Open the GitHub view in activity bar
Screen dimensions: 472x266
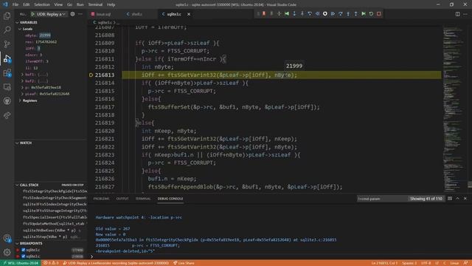click(x=7, y=101)
